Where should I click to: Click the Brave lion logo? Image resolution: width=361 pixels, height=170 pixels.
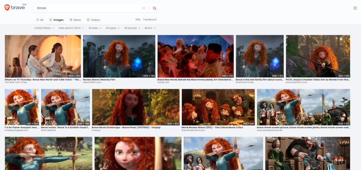tap(7, 8)
